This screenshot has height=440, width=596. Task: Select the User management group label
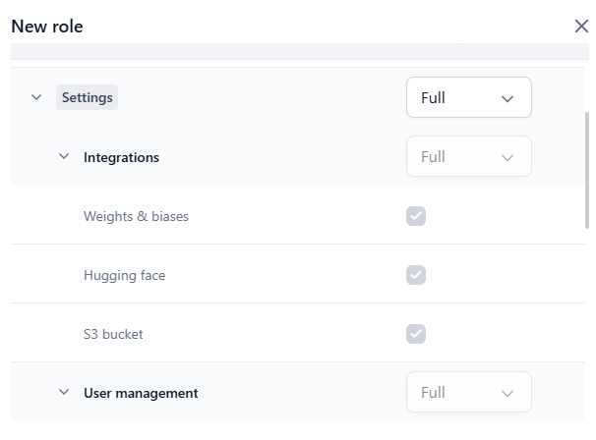tap(141, 393)
